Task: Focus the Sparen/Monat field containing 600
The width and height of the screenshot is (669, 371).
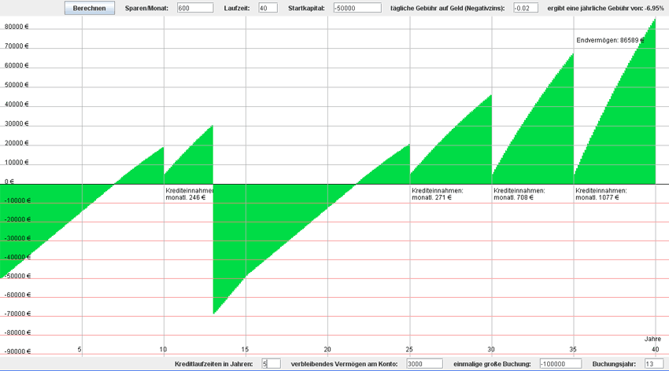Action: (x=195, y=8)
